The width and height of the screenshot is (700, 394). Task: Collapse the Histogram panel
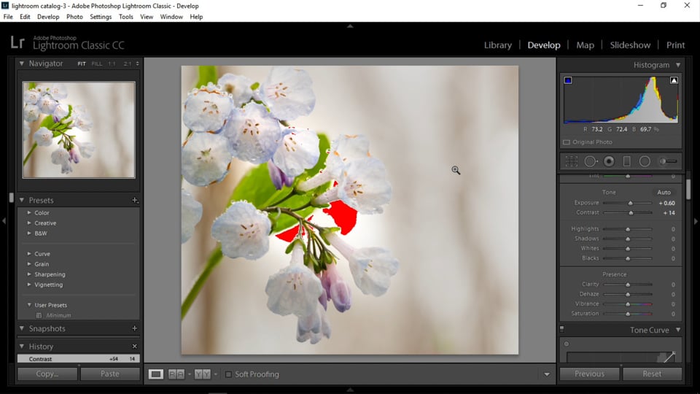click(678, 65)
